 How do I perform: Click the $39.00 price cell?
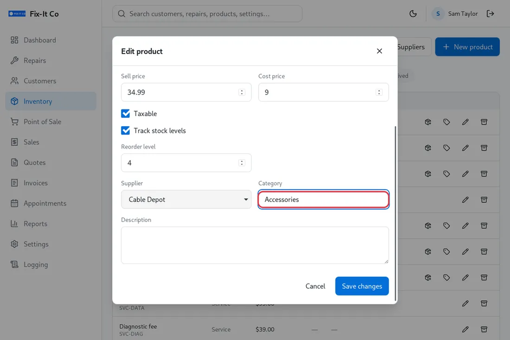pos(265,329)
